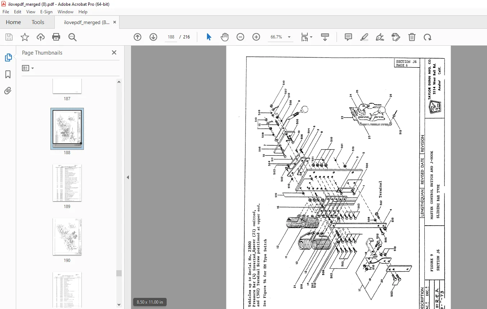
Task: Click the '/ 216' total pages label
Action: (185, 37)
